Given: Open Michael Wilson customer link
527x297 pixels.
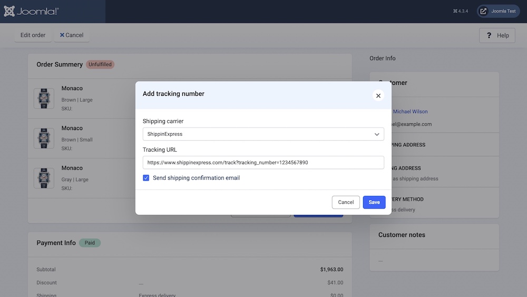Looking at the screenshot, I should point(410,112).
